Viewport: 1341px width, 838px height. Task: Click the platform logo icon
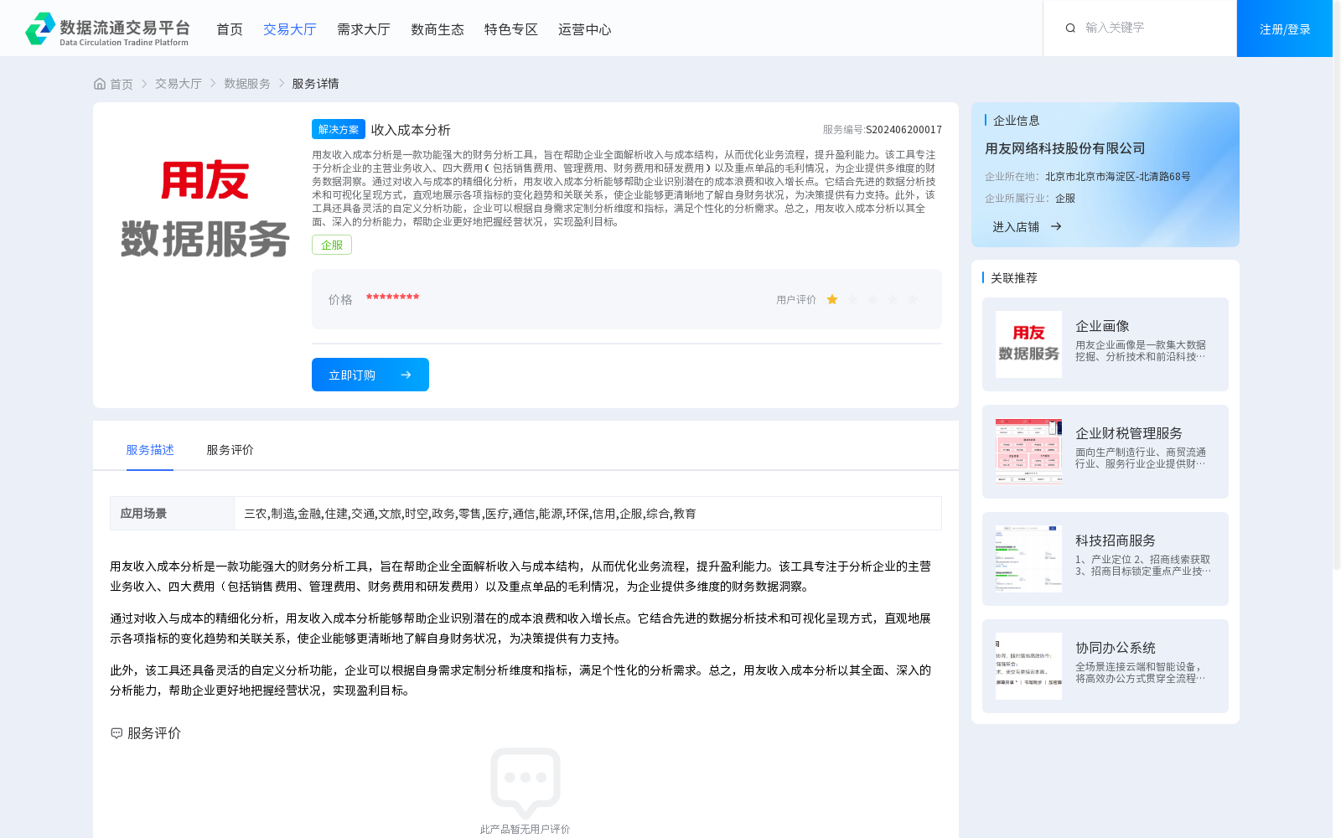click(x=40, y=28)
